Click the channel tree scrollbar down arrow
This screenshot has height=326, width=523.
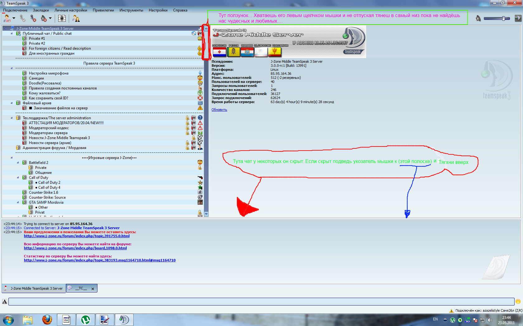[206, 214]
